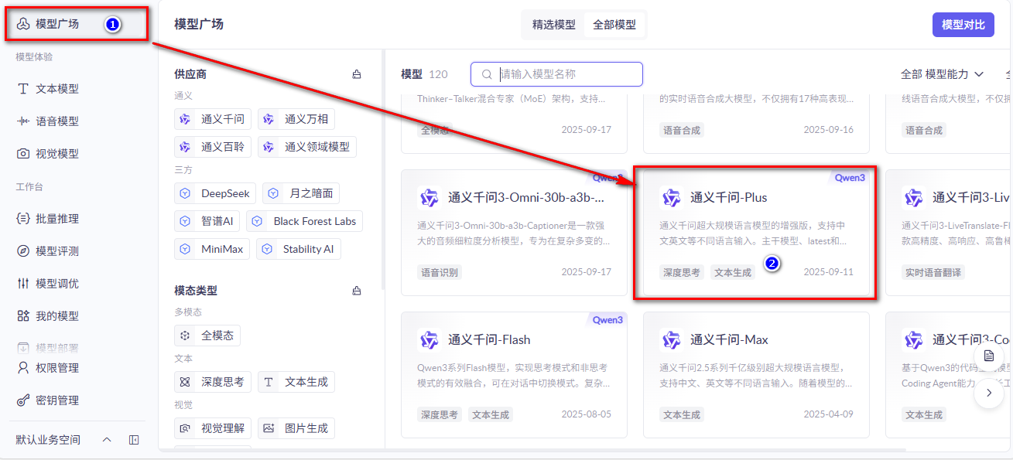
Task: Filter by MiniMax provider
Action: (212, 249)
